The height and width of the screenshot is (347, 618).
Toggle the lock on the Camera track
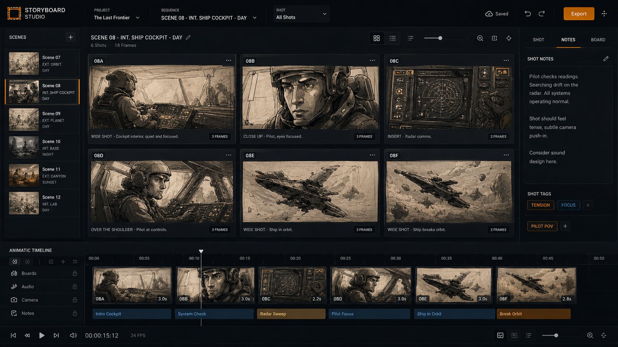point(75,300)
